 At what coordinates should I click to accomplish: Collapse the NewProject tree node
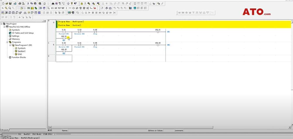(1, 24)
